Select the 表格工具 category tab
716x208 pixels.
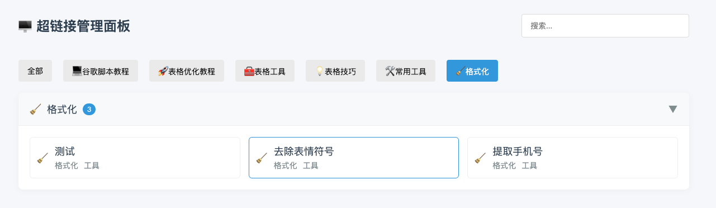tap(265, 71)
